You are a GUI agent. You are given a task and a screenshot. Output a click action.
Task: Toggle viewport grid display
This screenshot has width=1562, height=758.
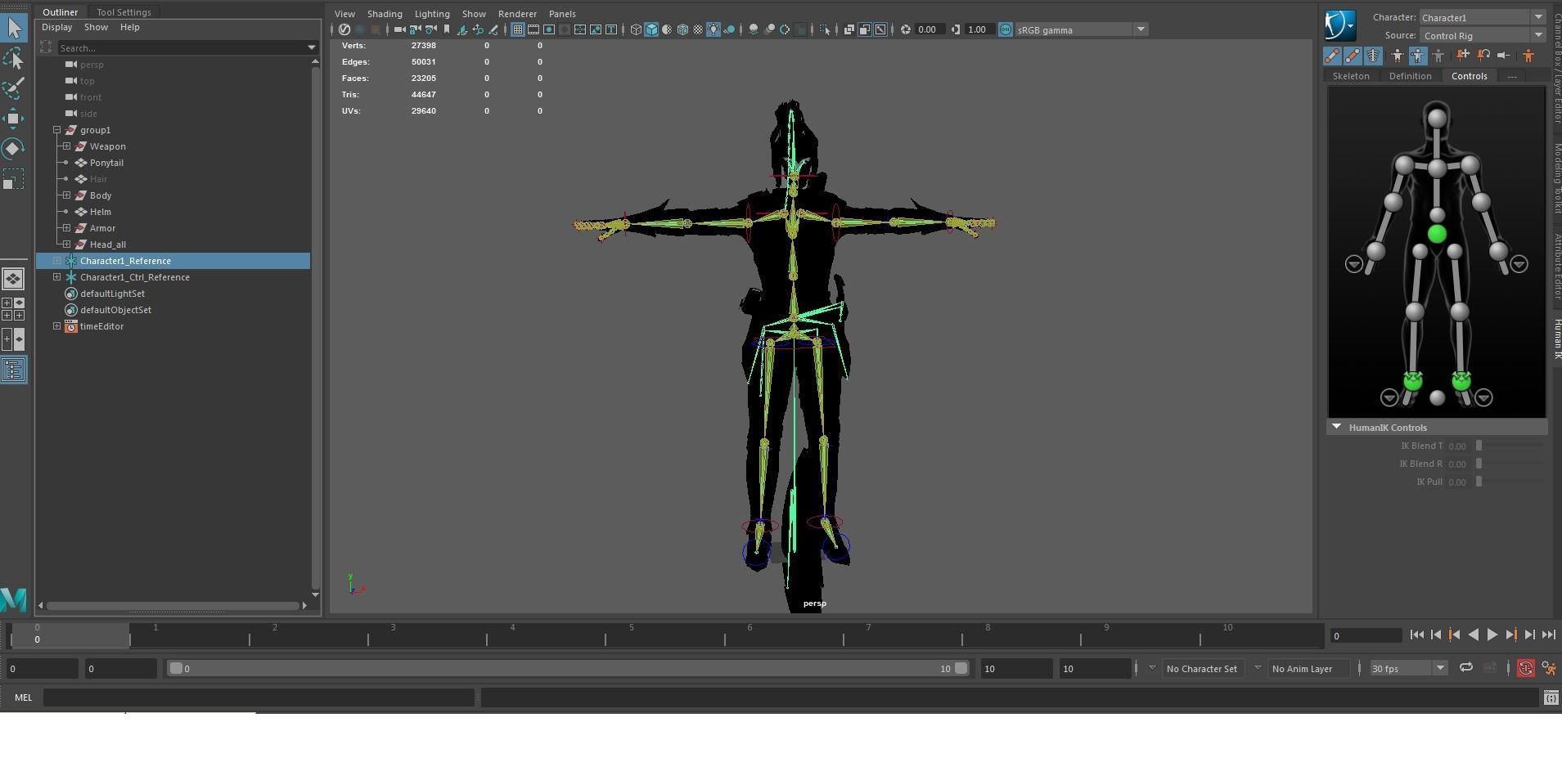click(518, 29)
